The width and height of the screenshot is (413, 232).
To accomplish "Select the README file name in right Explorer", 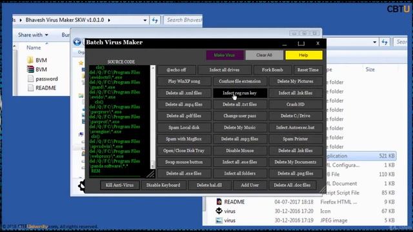I will (x=234, y=202).
